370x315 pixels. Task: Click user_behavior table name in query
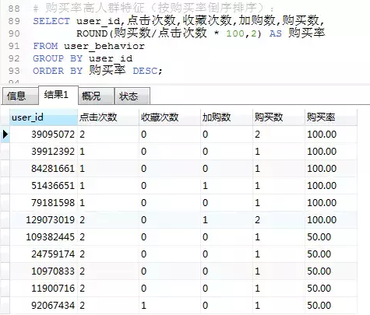point(104,46)
